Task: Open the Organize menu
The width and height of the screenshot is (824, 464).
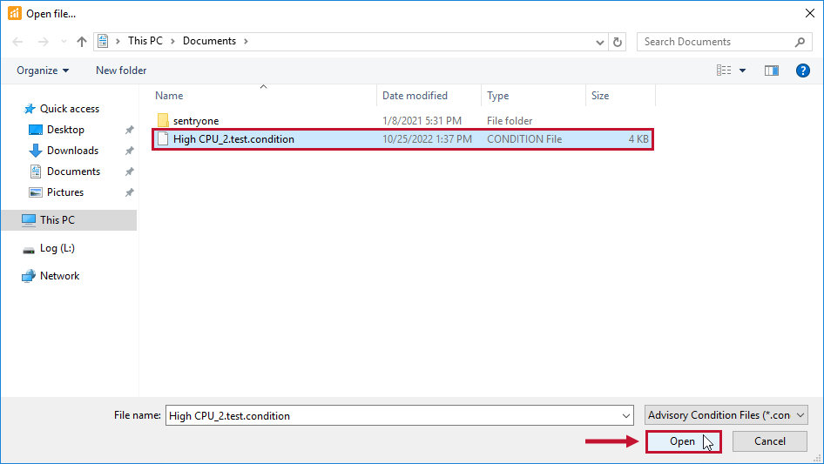Action: click(43, 71)
